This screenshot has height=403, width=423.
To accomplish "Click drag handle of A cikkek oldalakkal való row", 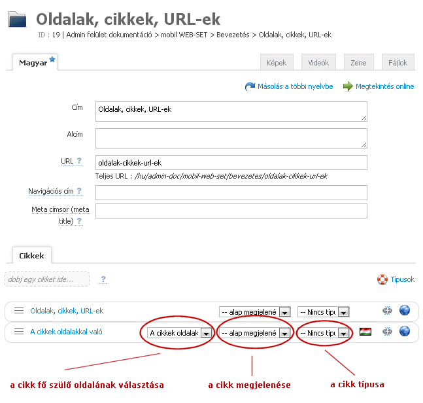I will 19,332.
